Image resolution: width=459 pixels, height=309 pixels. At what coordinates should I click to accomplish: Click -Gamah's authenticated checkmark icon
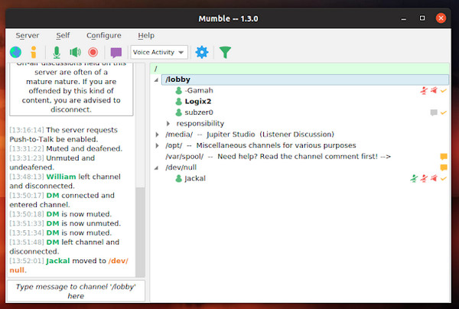coord(444,91)
